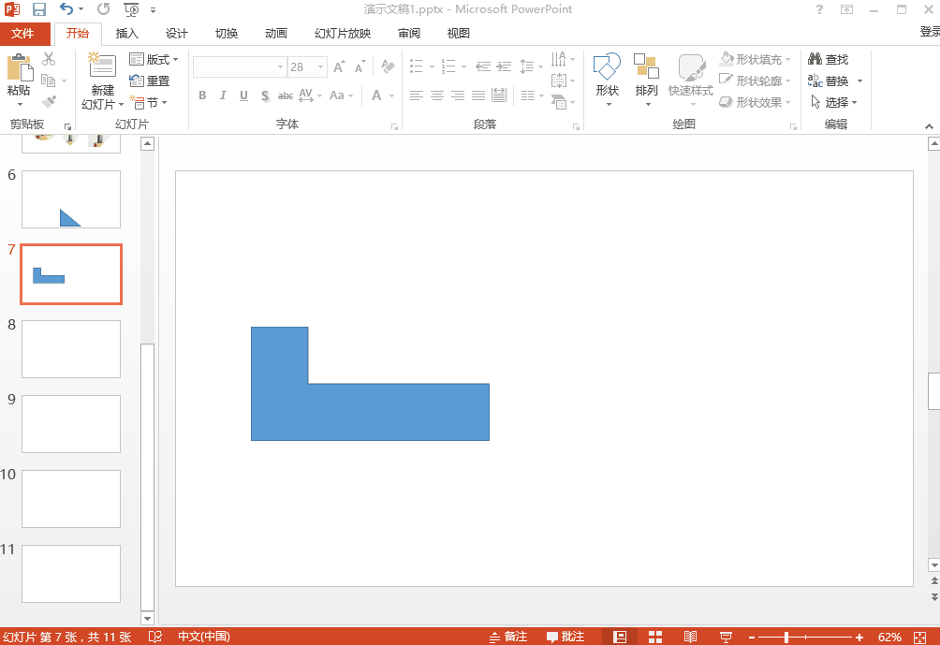Toggle normal view button in status bar

[620, 637]
